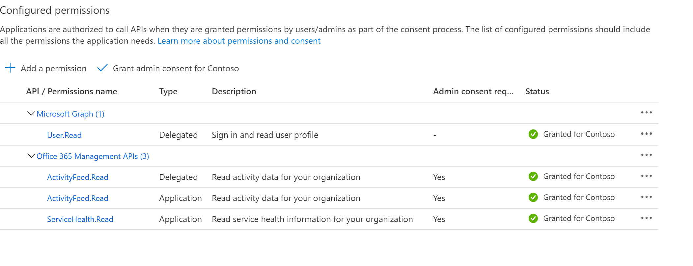Open the Microsoft Graph (1) link
Image resolution: width=693 pixels, height=266 pixels.
coord(70,114)
